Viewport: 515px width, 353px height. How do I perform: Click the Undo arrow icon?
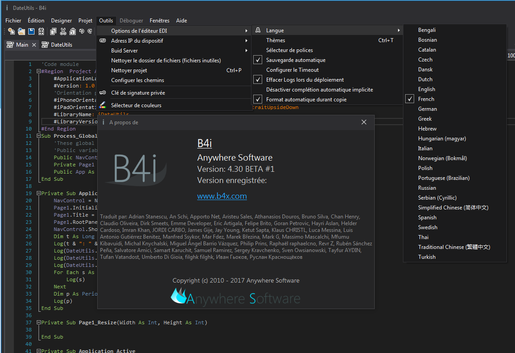tap(82, 31)
